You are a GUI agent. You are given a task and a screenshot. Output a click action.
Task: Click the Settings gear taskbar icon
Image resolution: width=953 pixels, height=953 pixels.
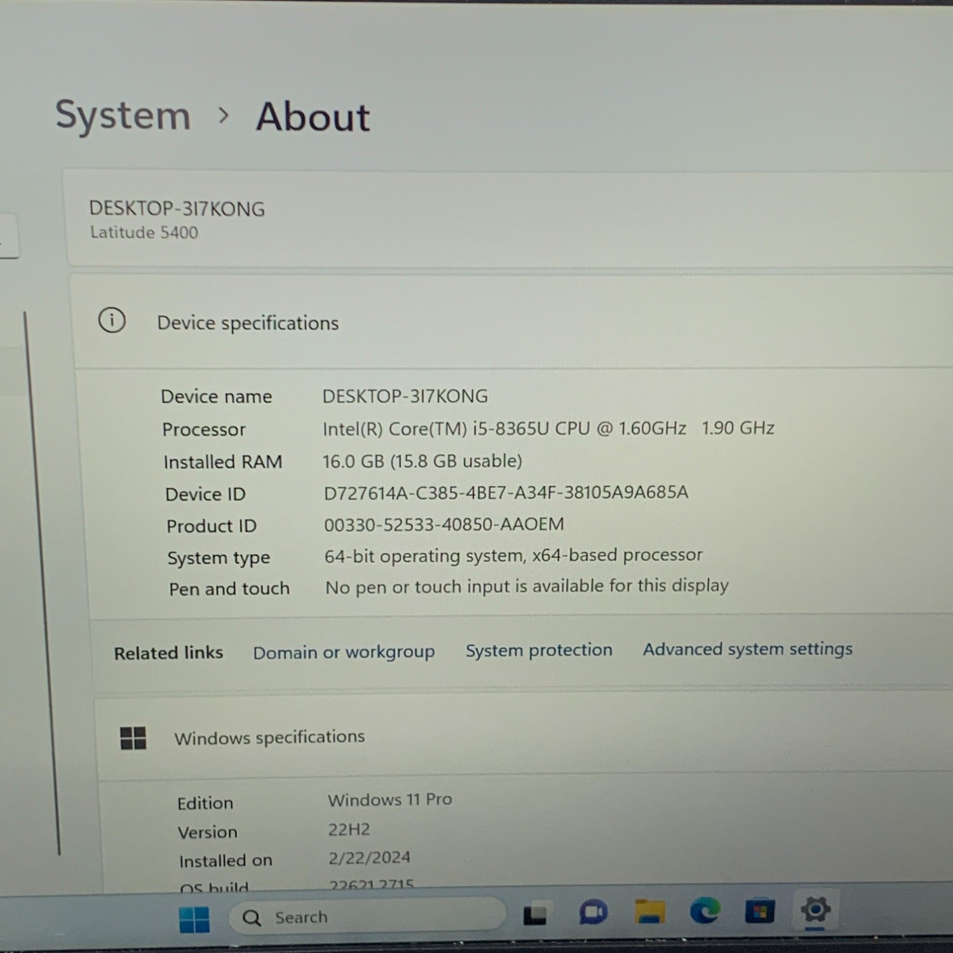pos(815,910)
